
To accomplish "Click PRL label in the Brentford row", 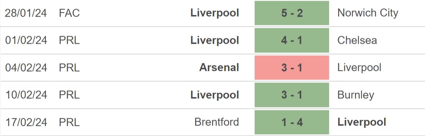I will point(69,122).
